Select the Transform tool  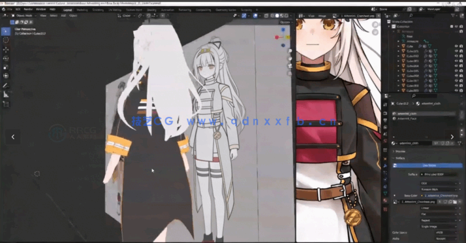(6, 76)
